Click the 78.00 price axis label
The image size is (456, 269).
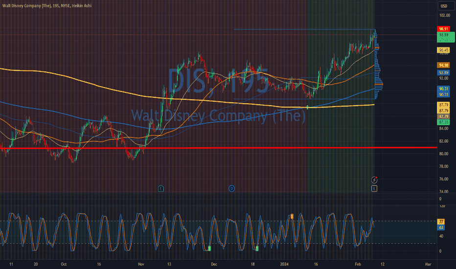444,166
